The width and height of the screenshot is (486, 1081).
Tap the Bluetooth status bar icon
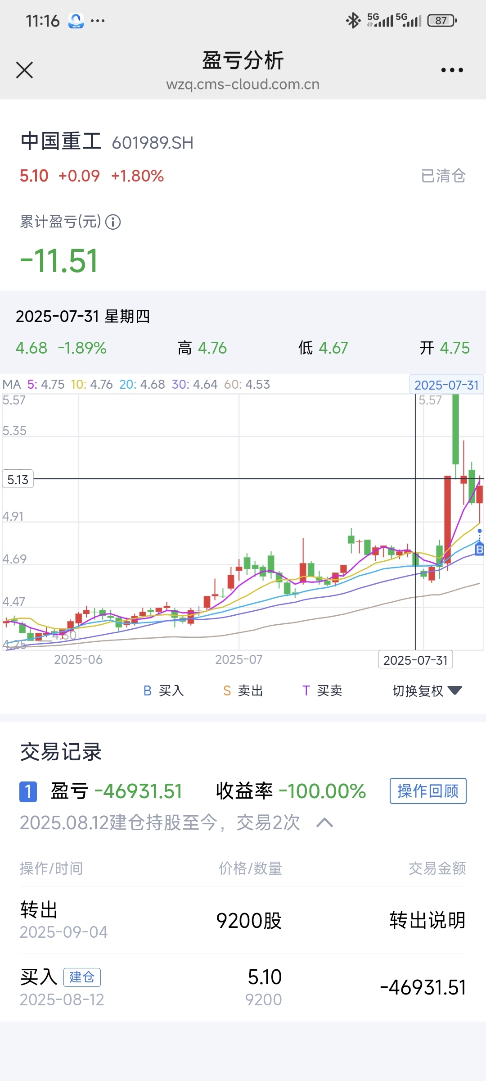click(353, 20)
